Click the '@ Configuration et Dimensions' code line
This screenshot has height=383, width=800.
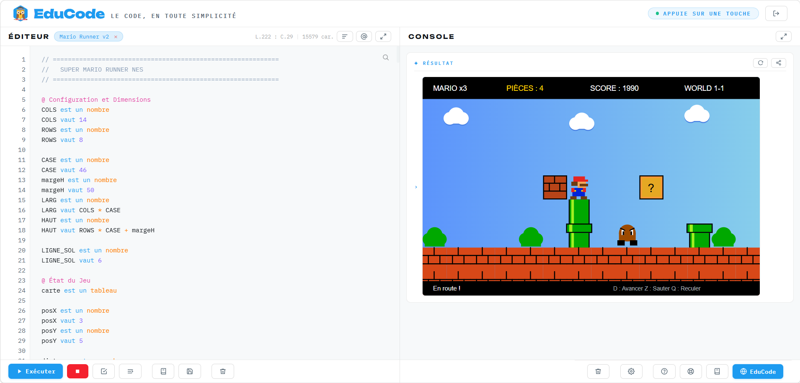[x=96, y=100]
